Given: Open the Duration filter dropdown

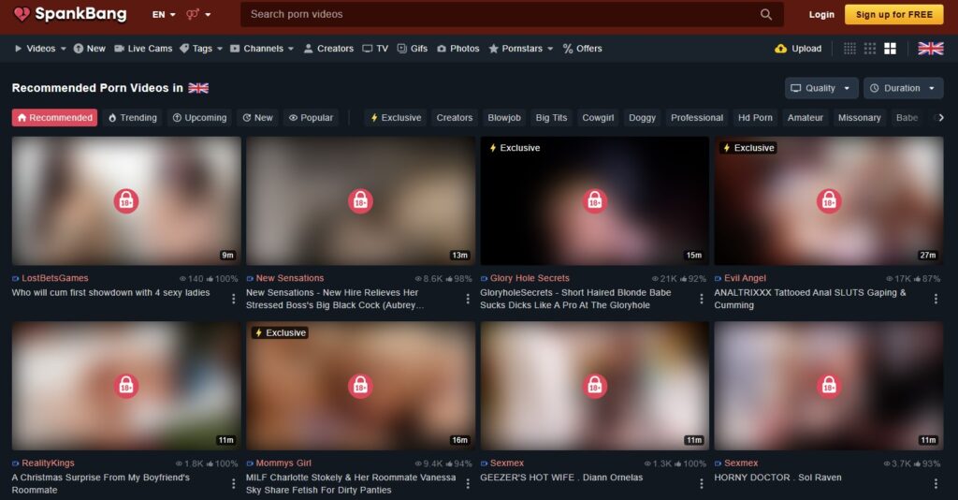Looking at the screenshot, I should point(903,88).
